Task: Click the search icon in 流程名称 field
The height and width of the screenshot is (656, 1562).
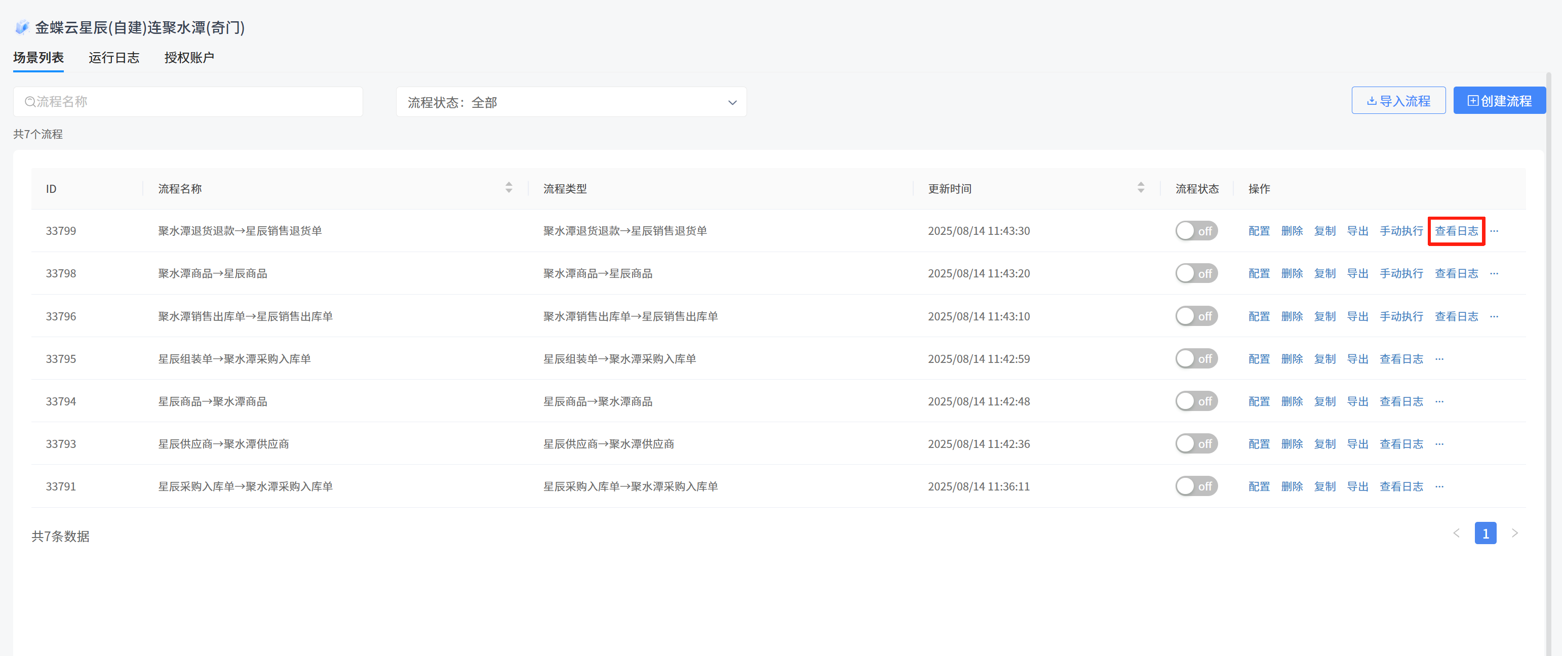Action: [x=30, y=102]
